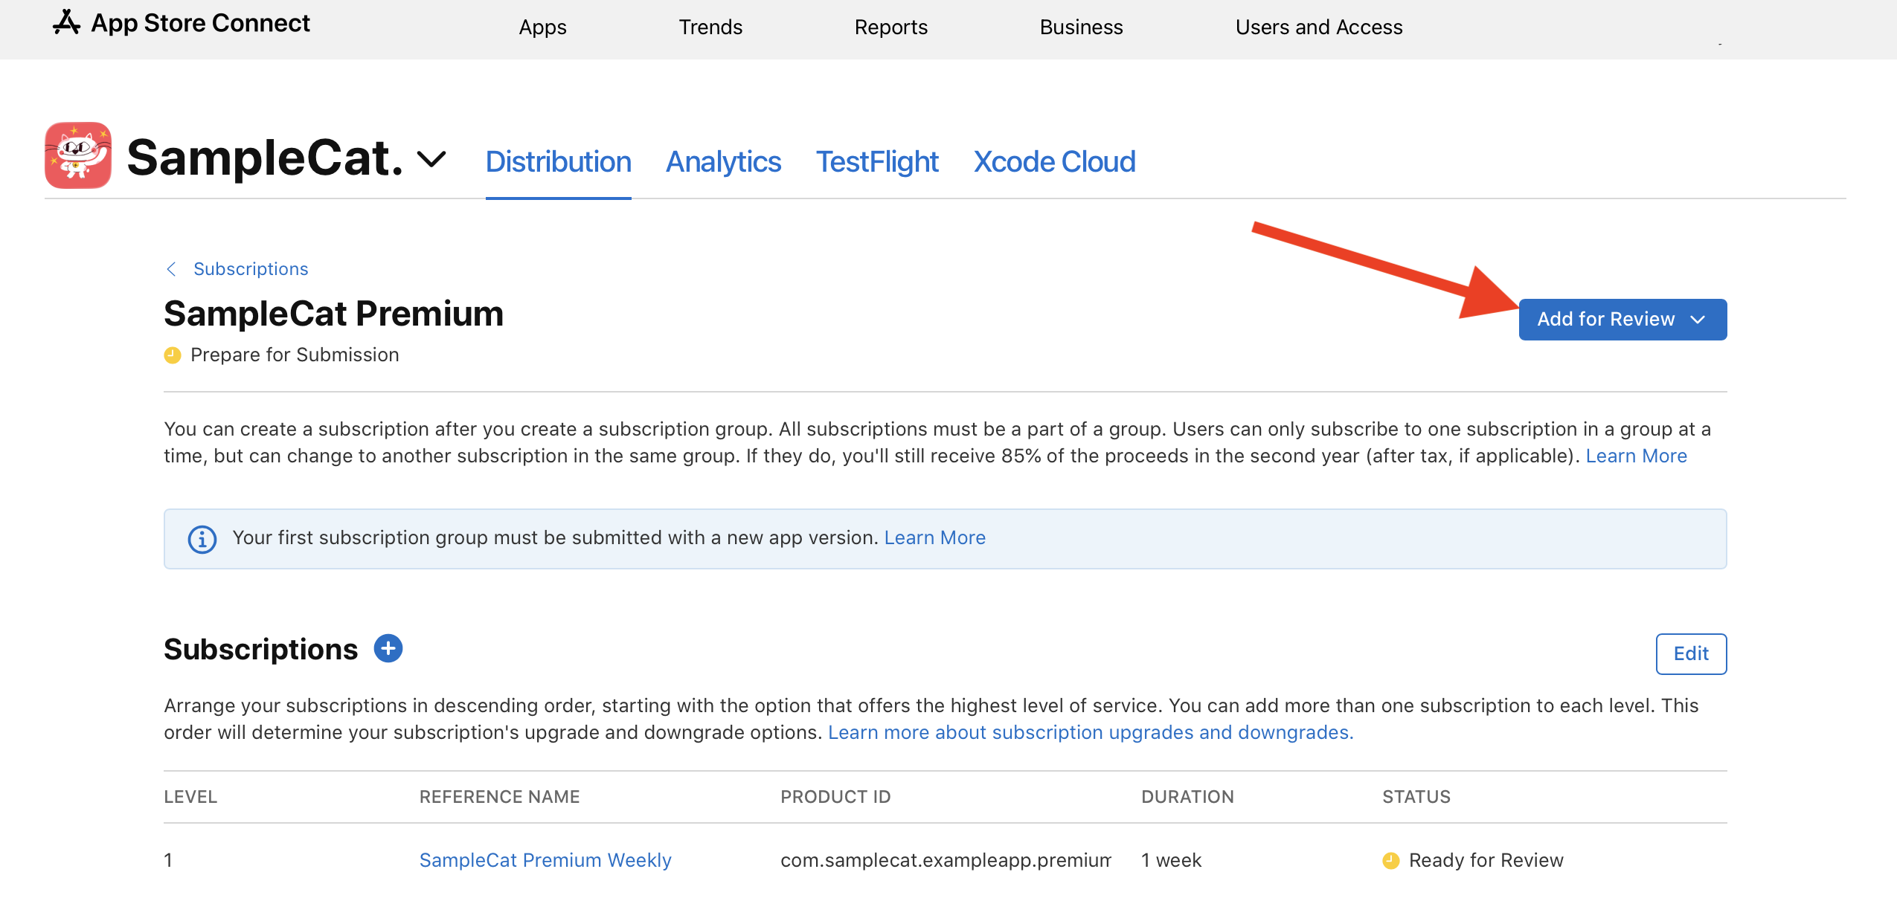
Task: Click the DURATION column header
Action: click(x=1187, y=797)
